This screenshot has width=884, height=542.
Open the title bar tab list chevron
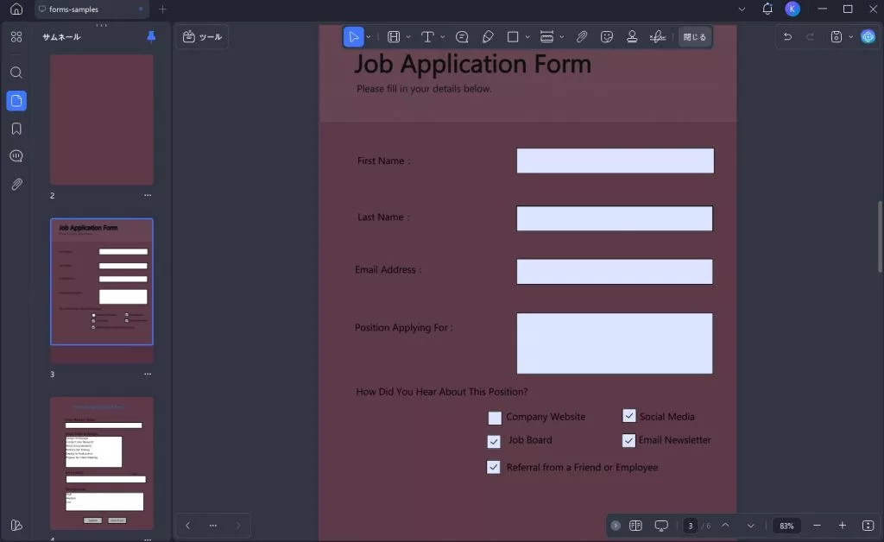(x=742, y=9)
